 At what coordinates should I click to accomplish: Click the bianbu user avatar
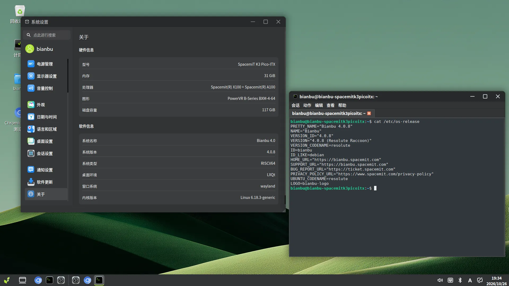tap(30, 49)
